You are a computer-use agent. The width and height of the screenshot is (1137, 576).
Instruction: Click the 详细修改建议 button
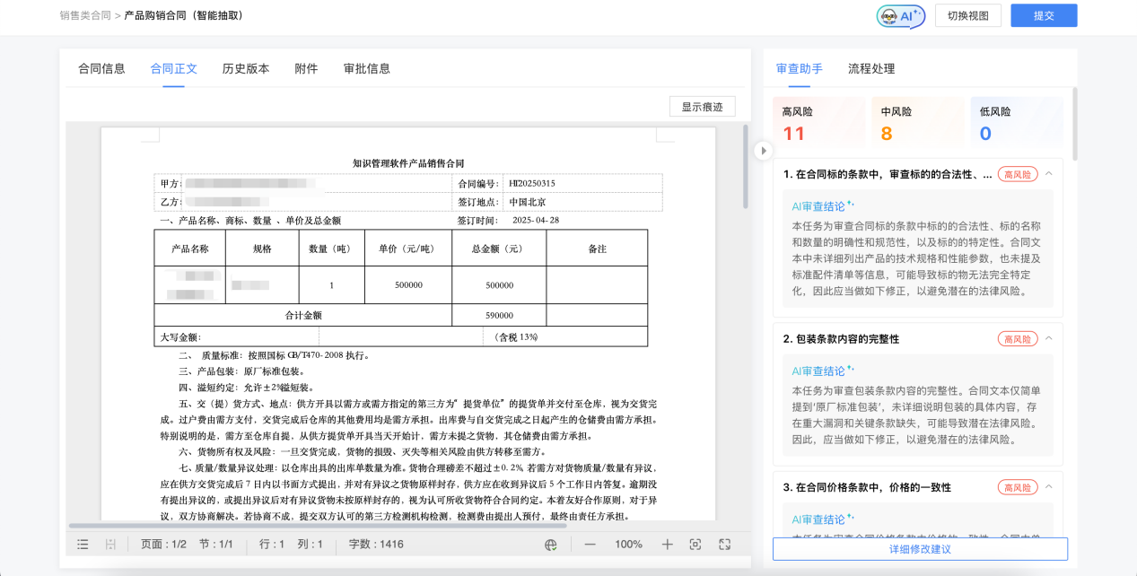tap(920, 549)
